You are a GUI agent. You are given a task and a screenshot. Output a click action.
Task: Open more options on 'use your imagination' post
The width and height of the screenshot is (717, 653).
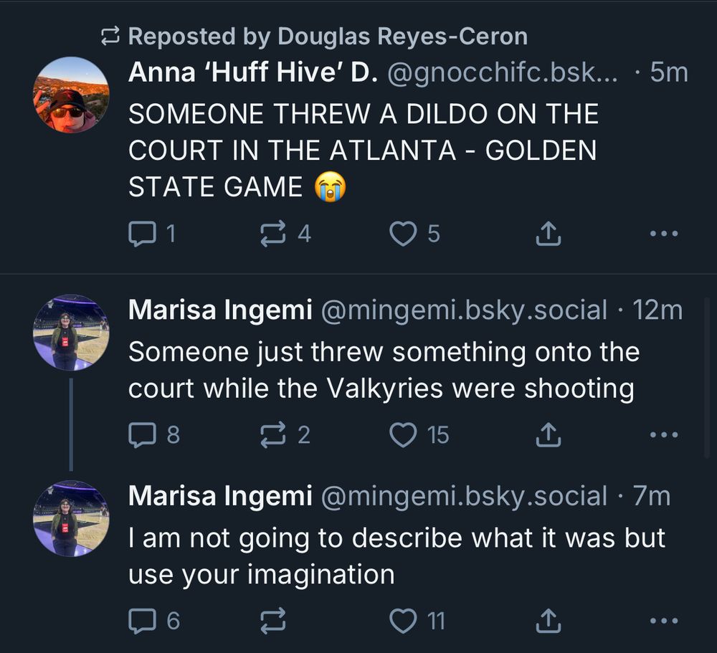click(x=663, y=621)
